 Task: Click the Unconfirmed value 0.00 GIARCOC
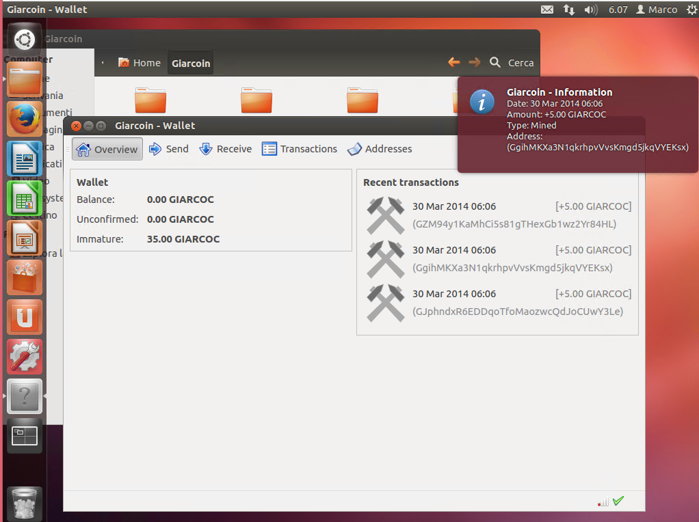[x=181, y=219]
